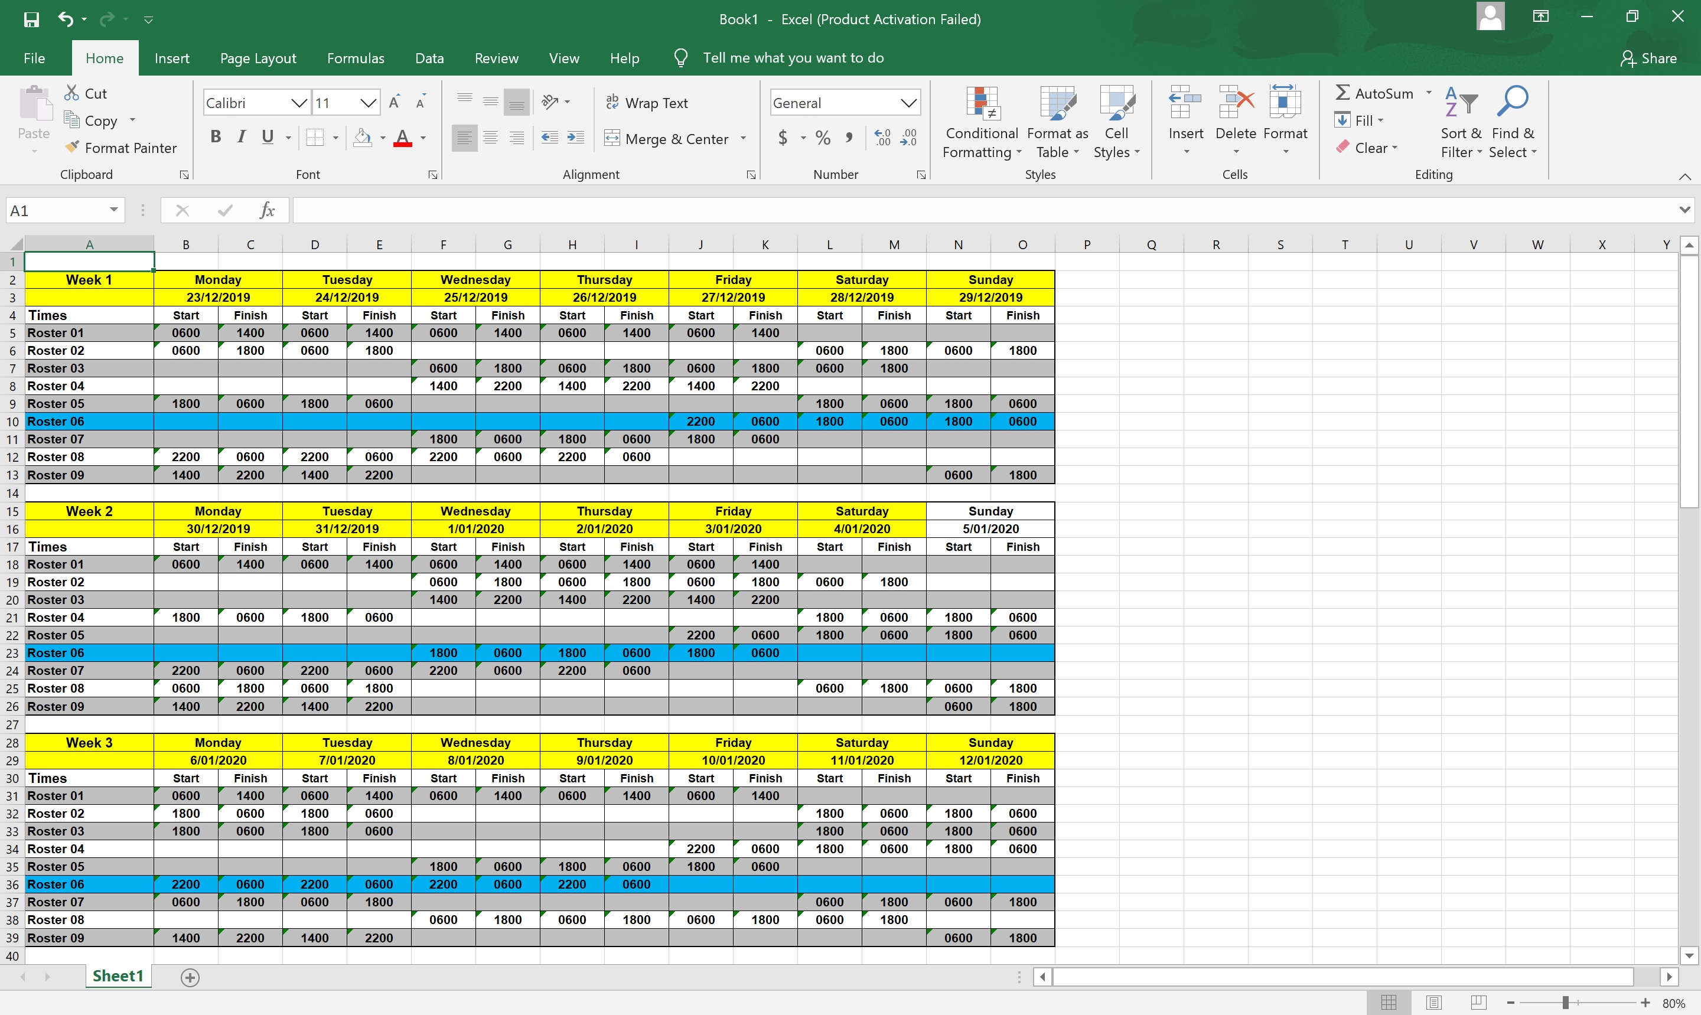Select the Sheet1 tab
Viewport: 1701px width, 1015px height.
click(x=118, y=976)
